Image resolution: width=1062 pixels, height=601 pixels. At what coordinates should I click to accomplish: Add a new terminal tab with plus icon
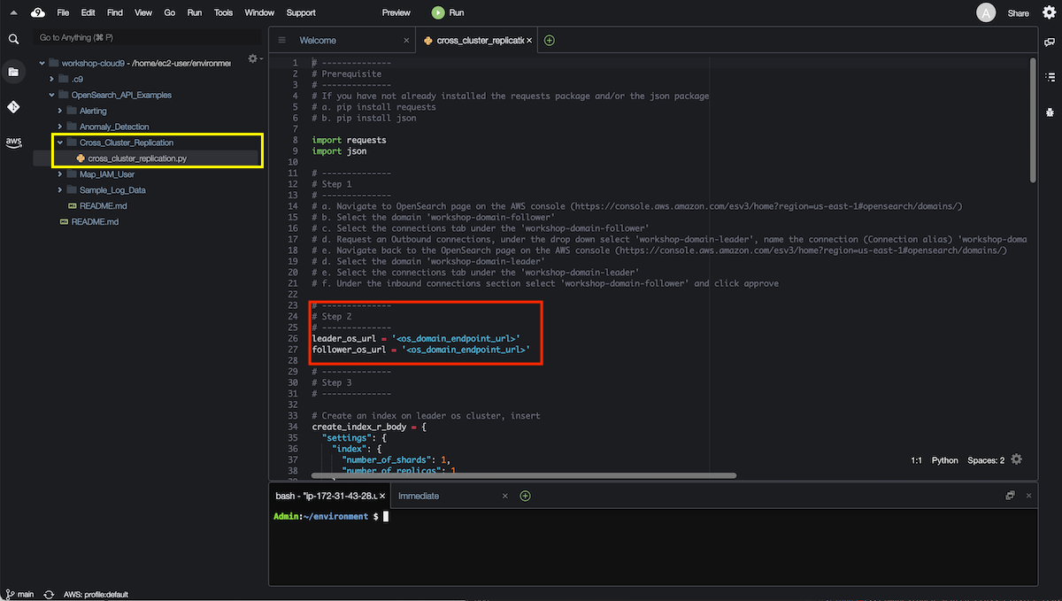(x=525, y=496)
